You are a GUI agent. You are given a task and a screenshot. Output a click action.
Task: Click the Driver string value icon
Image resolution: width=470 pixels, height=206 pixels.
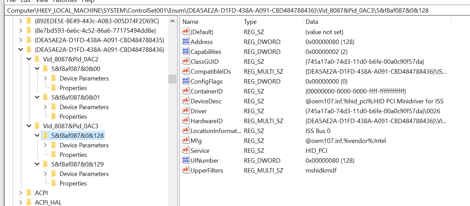pyautogui.click(x=186, y=111)
